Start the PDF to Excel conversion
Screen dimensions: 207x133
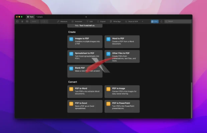coord(85,106)
